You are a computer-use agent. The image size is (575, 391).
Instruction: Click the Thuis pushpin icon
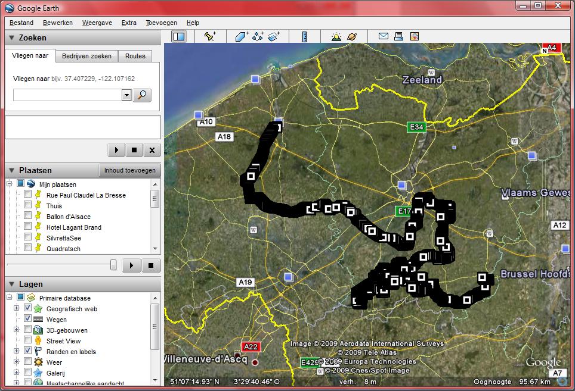click(x=38, y=205)
